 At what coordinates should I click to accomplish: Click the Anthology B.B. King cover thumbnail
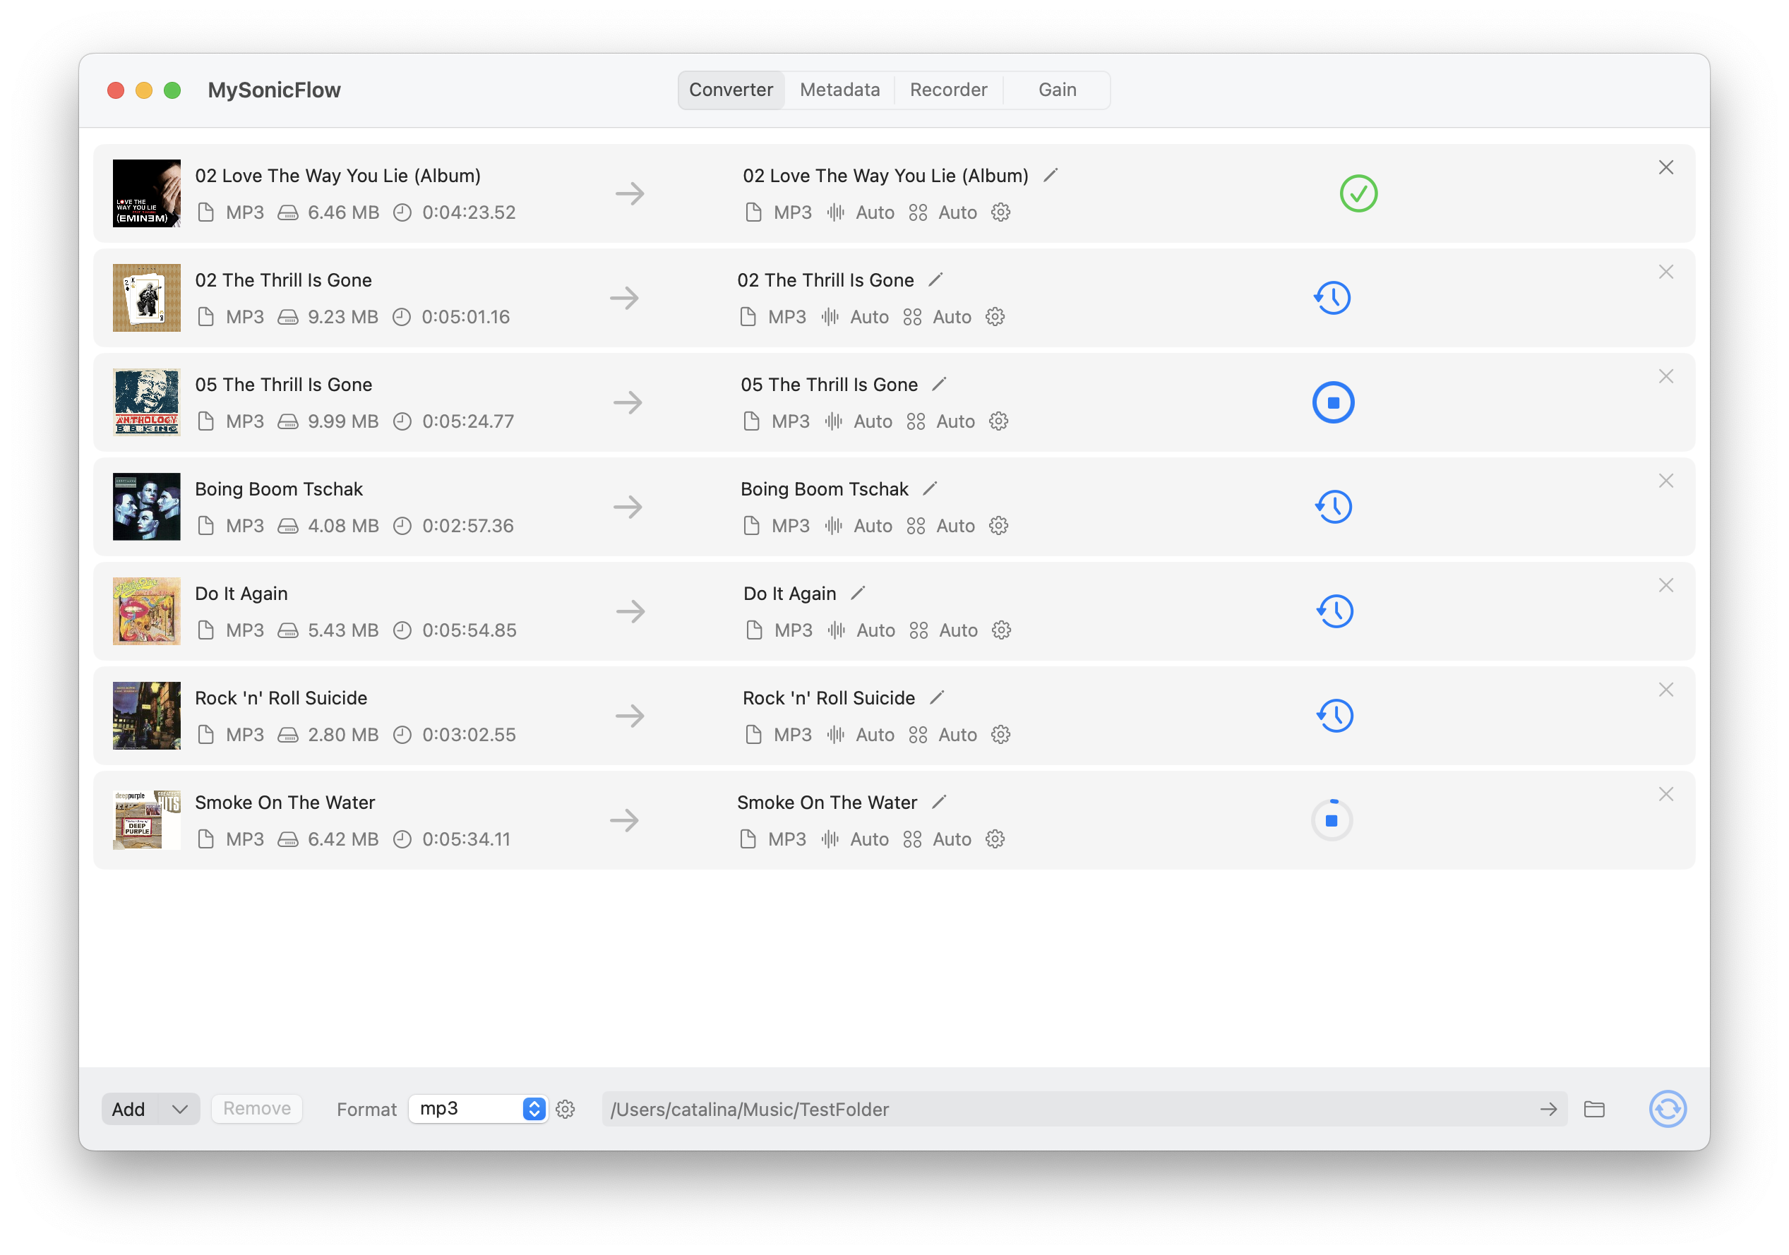(x=146, y=402)
